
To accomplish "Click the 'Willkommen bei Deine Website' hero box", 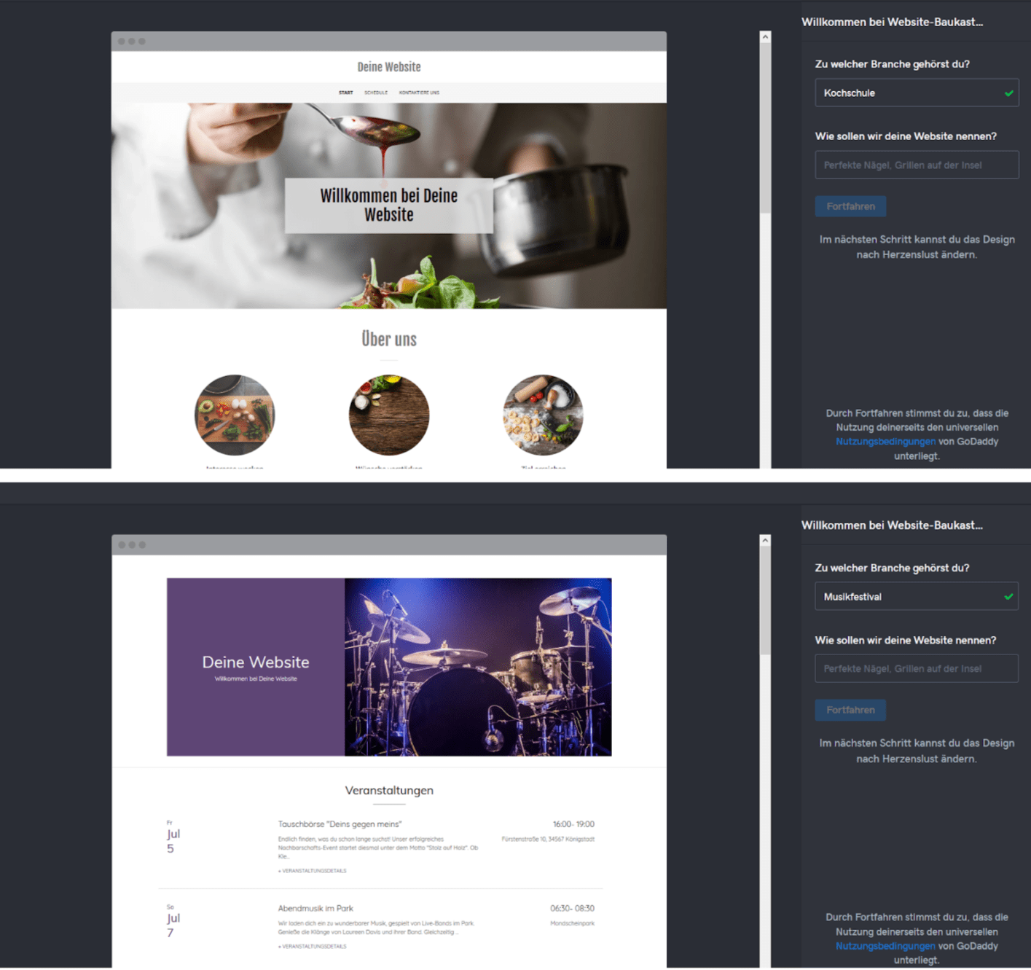I will [388, 206].
